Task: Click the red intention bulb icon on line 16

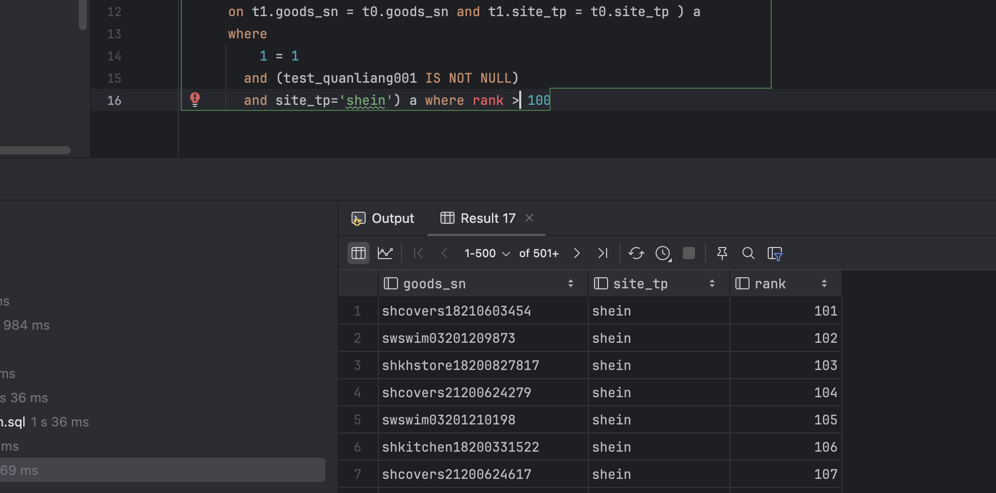Action: tap(195, 99)
